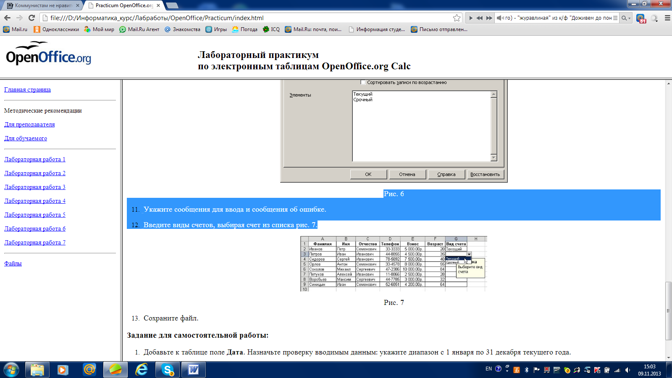Open the Файлы link in sidebar

click(x=13, y=263)
